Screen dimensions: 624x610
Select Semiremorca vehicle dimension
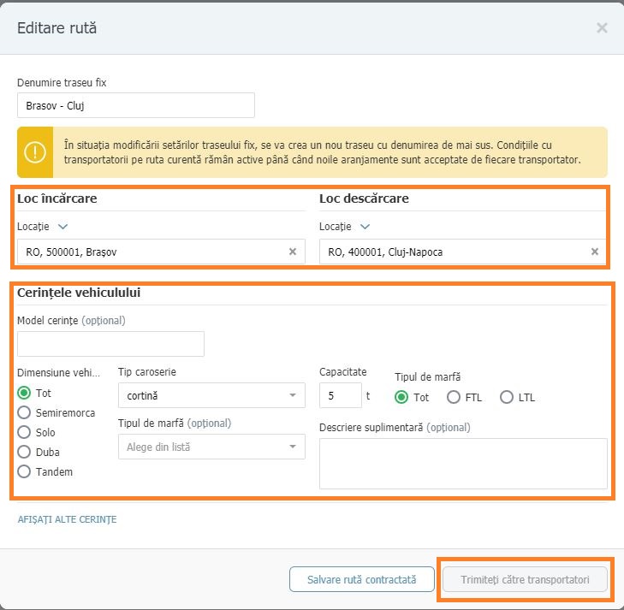click(x=24, y=412)
